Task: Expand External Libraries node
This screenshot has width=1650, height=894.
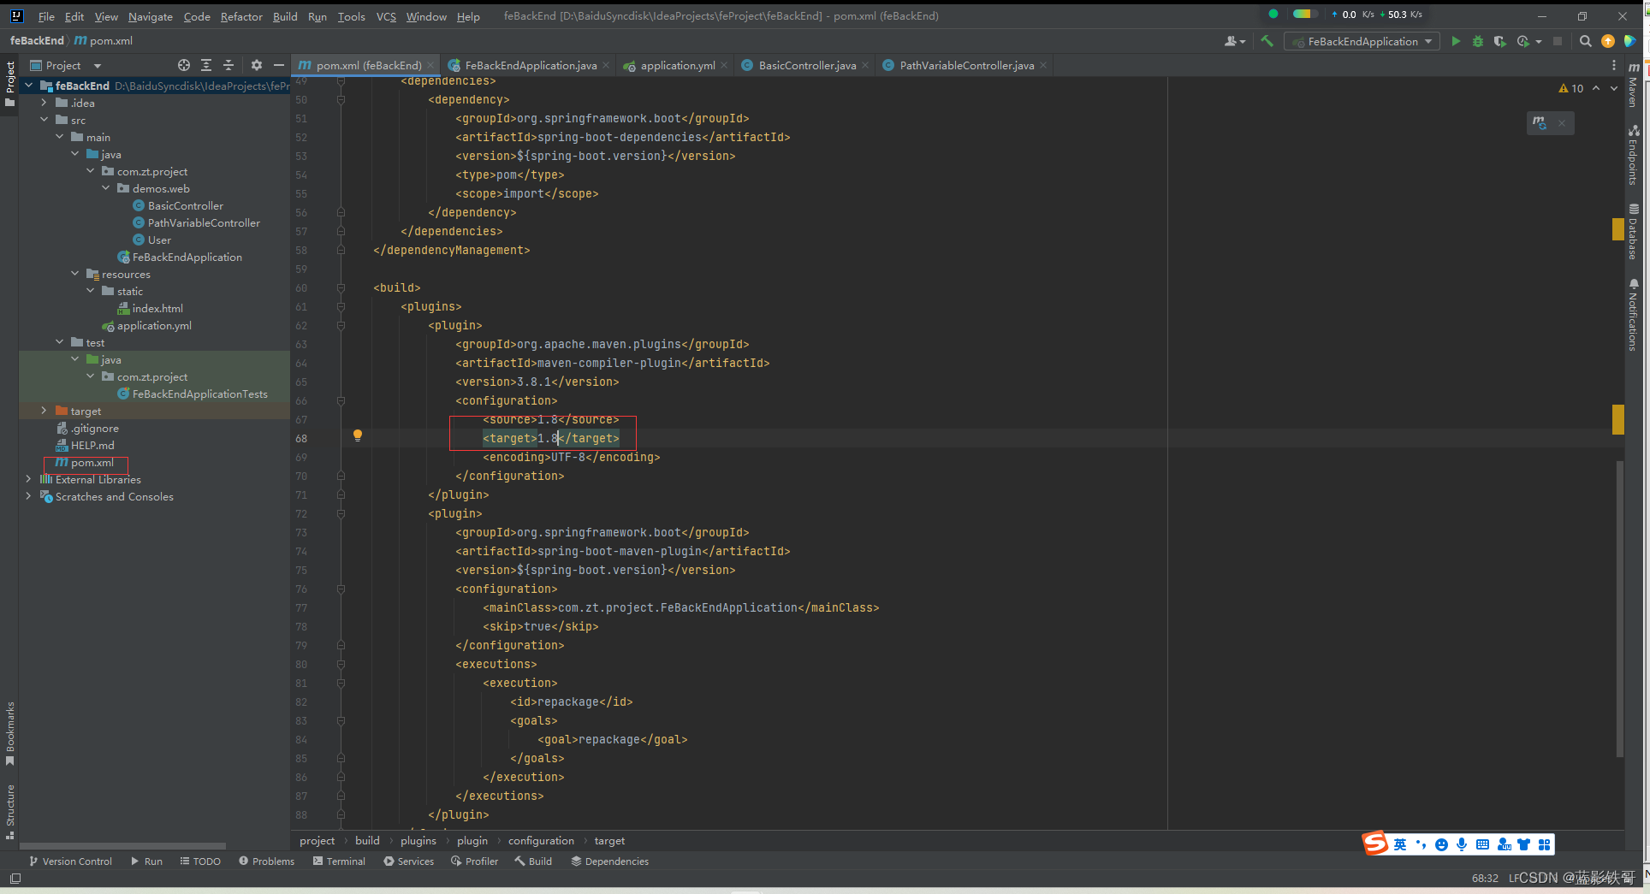Action: coord(29,479)
